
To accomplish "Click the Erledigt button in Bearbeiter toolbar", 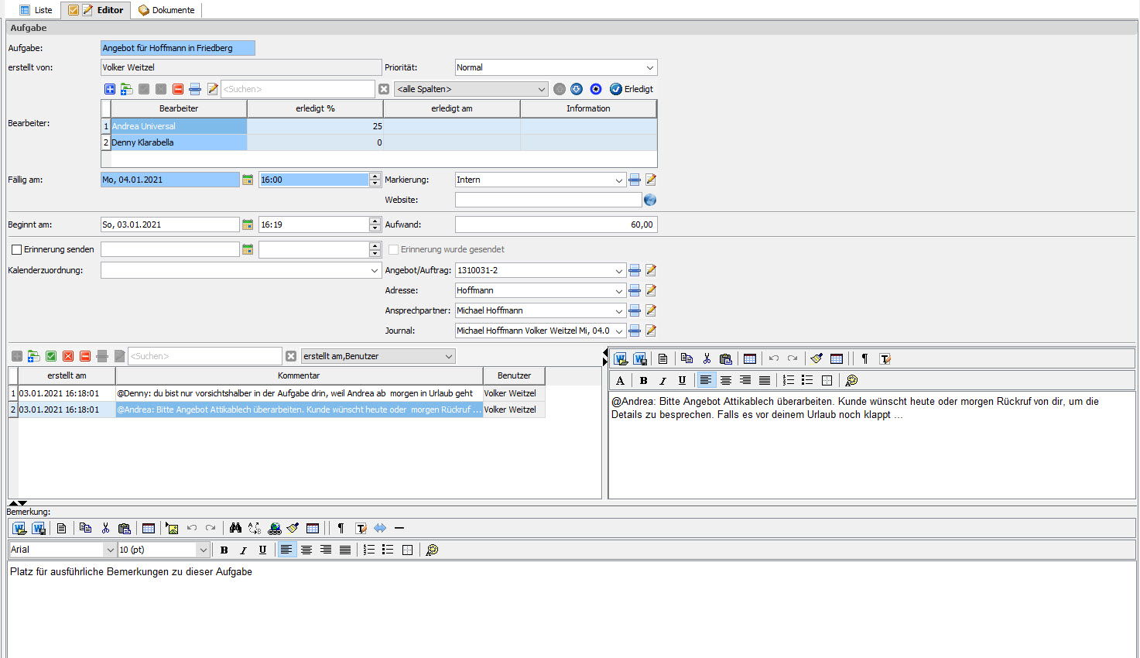I will [632, 89].
